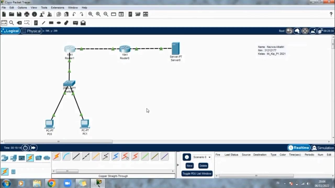Pick the Copper Cross-Over dashed cable
Image resolution: width=335 pixels, height=188 pixels.
(86, 156)
